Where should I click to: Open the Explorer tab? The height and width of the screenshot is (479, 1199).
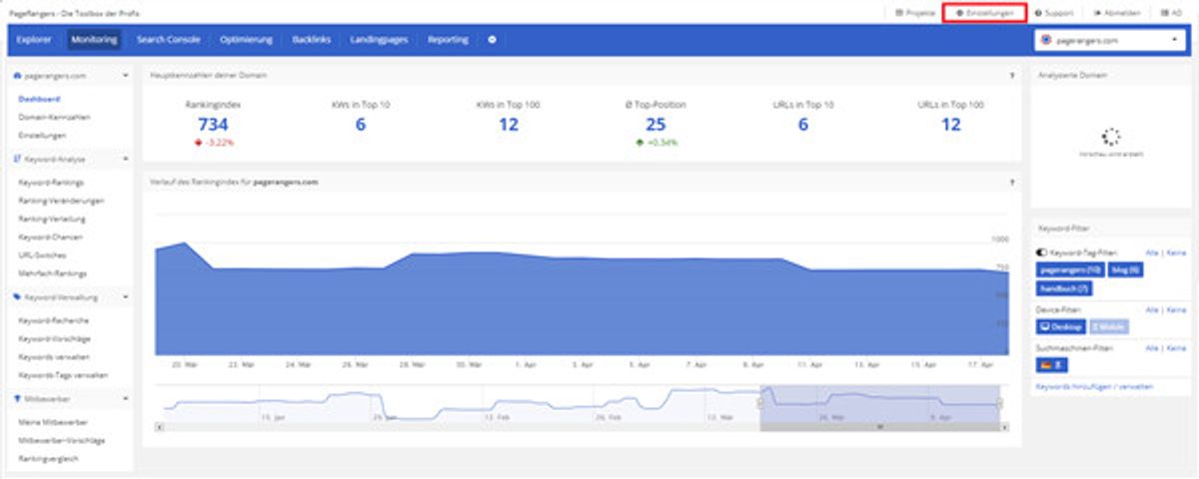coord(34,40)
